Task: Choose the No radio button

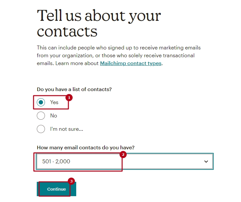Action: tap(41, 116)
